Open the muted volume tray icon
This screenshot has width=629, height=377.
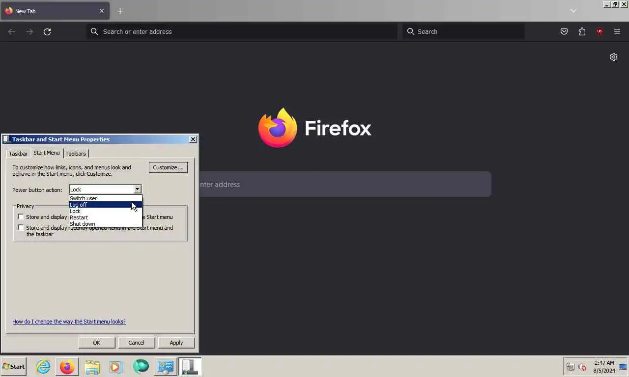pos(582,367)
